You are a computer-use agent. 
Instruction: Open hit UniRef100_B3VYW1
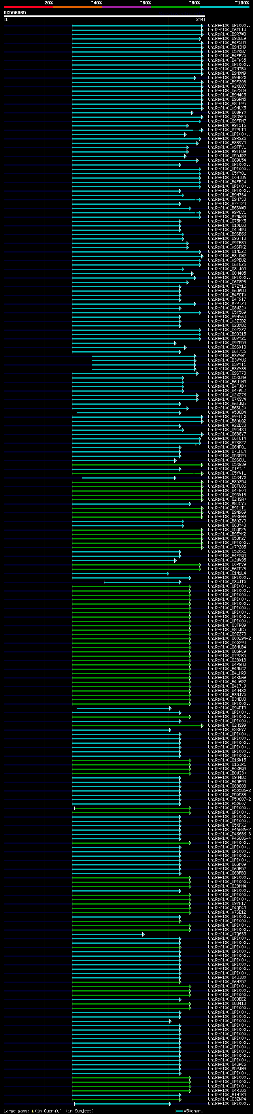pos(227,356)
